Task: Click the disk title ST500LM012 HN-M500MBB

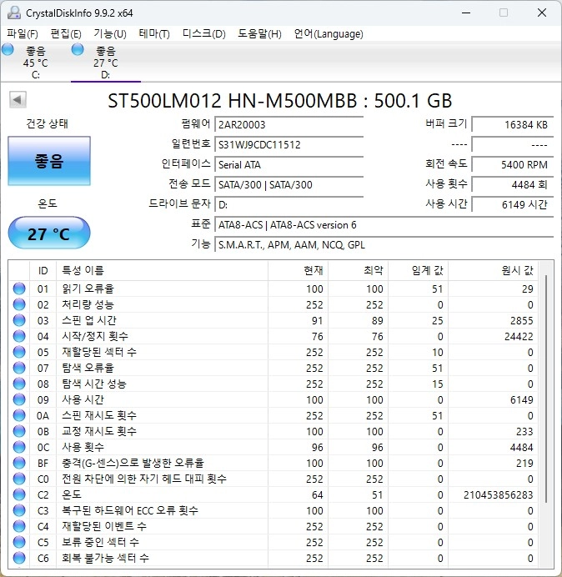Action: click(x=279, y=100)
